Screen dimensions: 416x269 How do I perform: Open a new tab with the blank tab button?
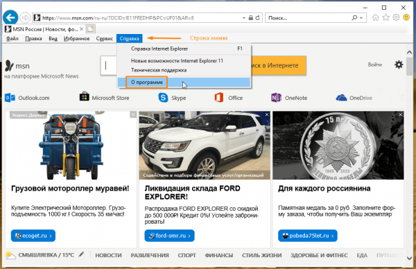[x=90, y=29]
